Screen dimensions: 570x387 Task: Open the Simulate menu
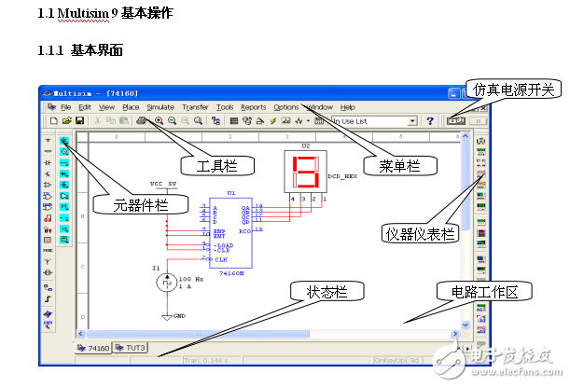click(160, 107)
